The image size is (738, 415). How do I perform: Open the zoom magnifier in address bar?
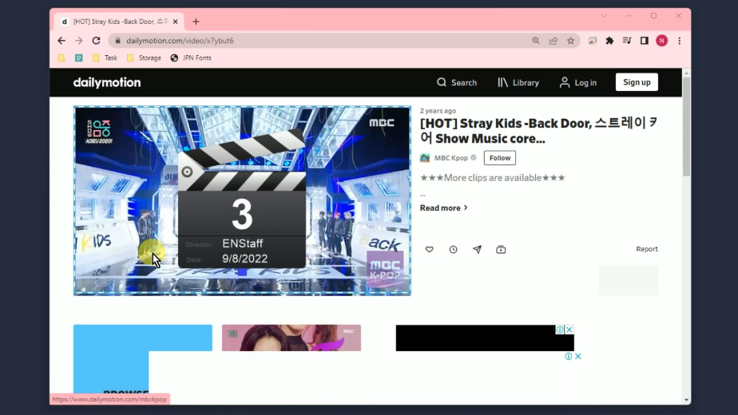536,41
